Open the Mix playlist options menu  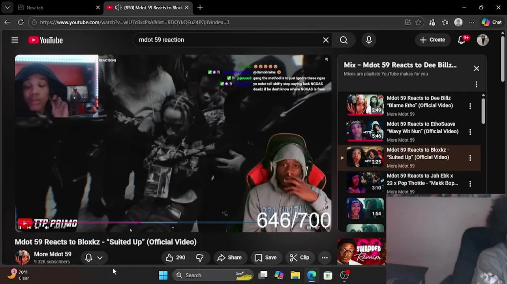(476, 84)
